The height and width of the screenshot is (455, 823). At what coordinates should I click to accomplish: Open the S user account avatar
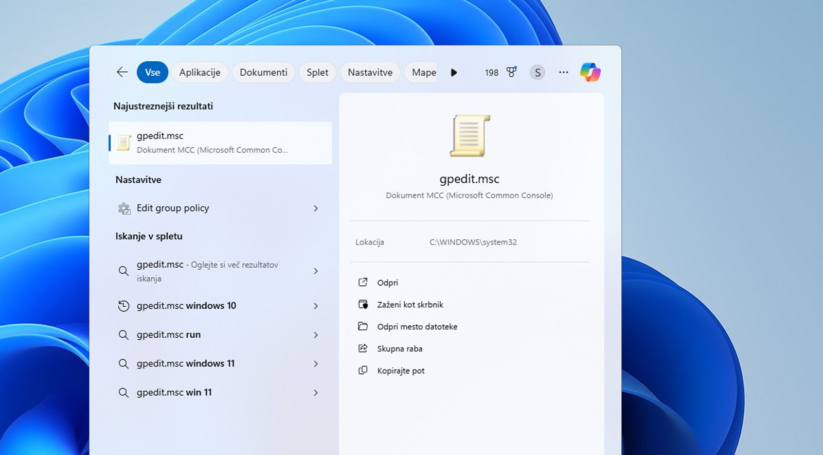pos(538,73)
